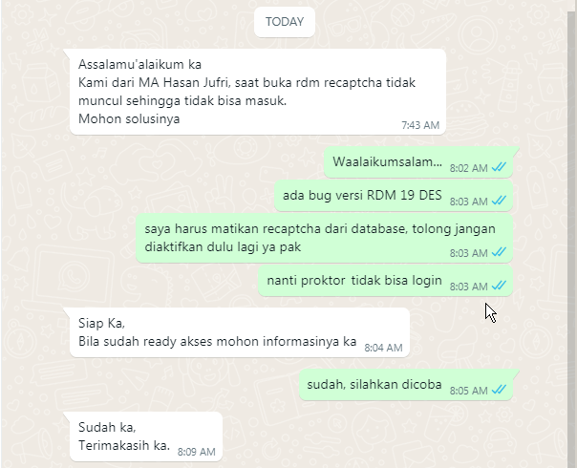Click the TODAY date badge

(285, 22)
